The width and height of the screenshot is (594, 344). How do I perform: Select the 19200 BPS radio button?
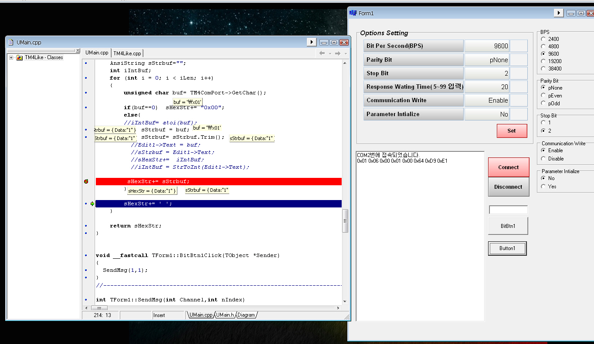pos(543,61)
